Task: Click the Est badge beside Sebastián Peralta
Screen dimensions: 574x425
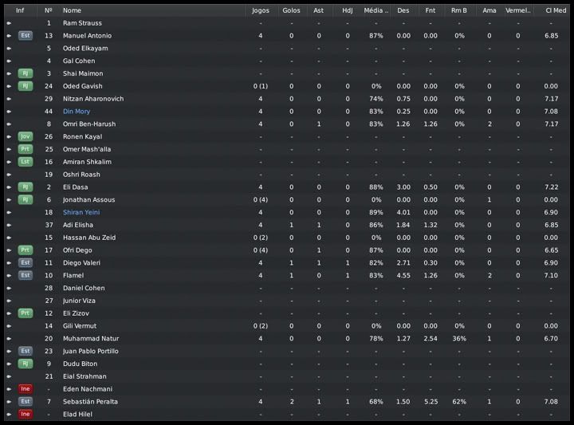Action: [x=26, y=402]
